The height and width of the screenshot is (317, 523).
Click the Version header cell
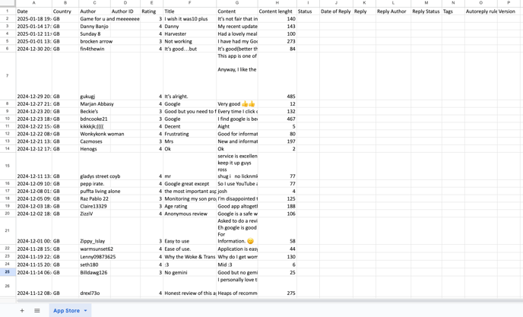click(509, 11)
